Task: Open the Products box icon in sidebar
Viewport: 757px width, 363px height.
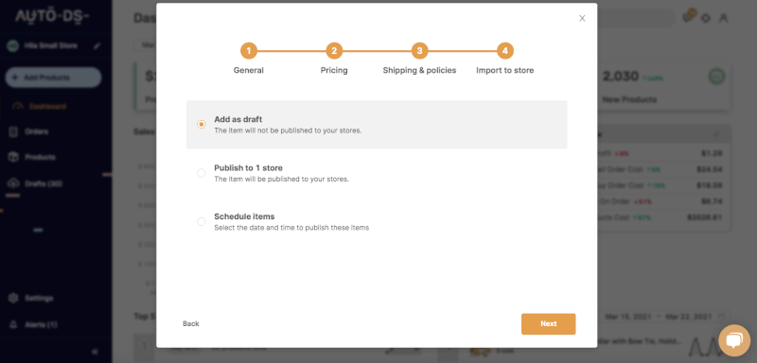Action: coord(13,157)
